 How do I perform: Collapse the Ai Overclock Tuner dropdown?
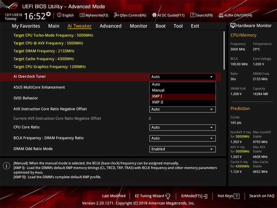point(182,77)
